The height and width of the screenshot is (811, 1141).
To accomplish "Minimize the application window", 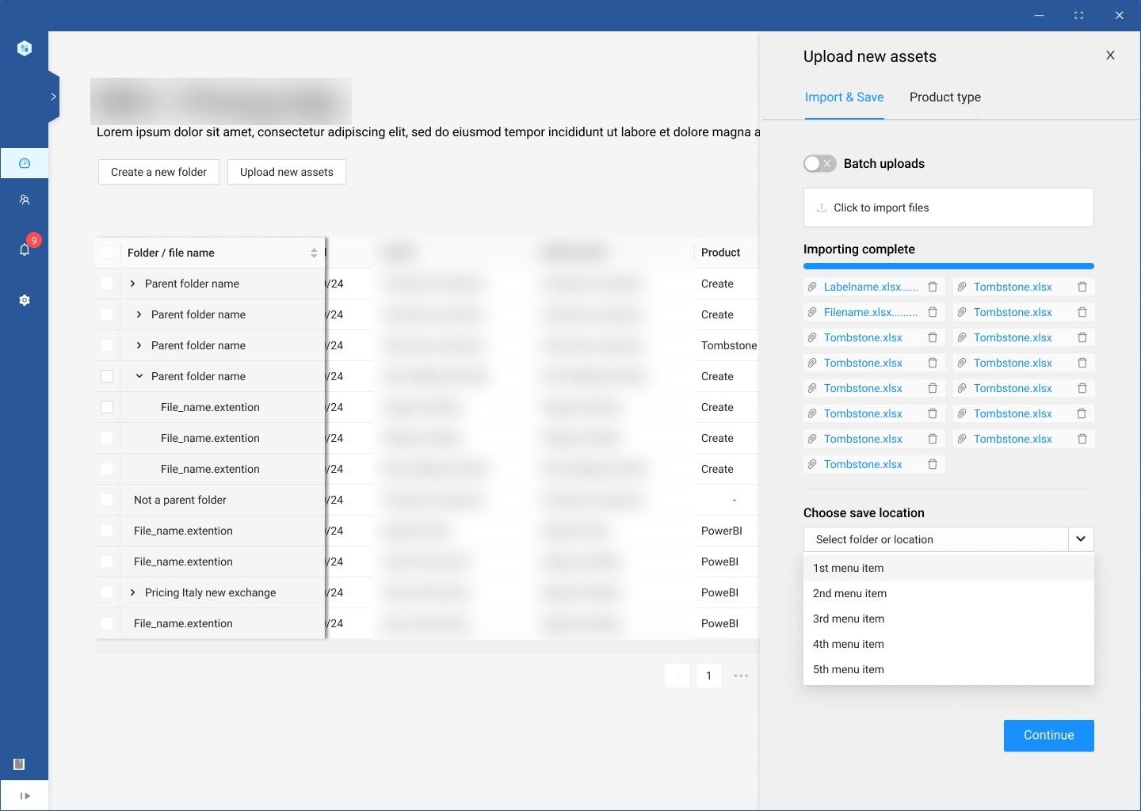I will point(1039,15).
